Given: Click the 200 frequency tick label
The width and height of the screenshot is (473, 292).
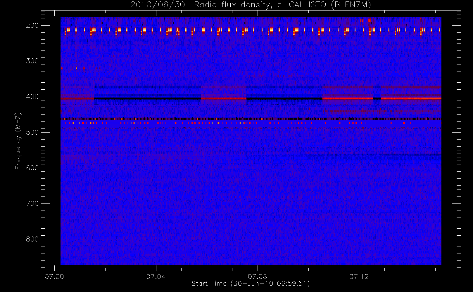Looking at the screenshot, I should tap(32, 25).
